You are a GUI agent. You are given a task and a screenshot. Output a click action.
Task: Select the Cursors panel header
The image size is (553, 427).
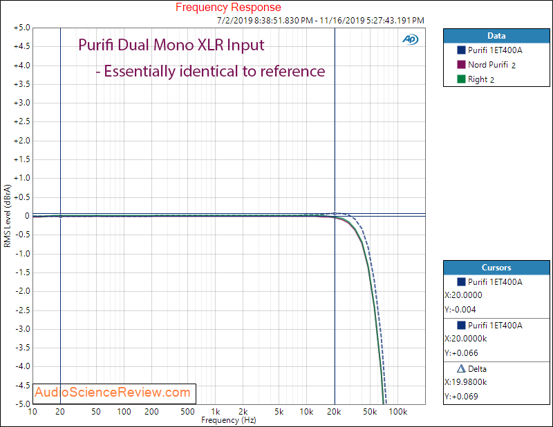pos(496,268)
